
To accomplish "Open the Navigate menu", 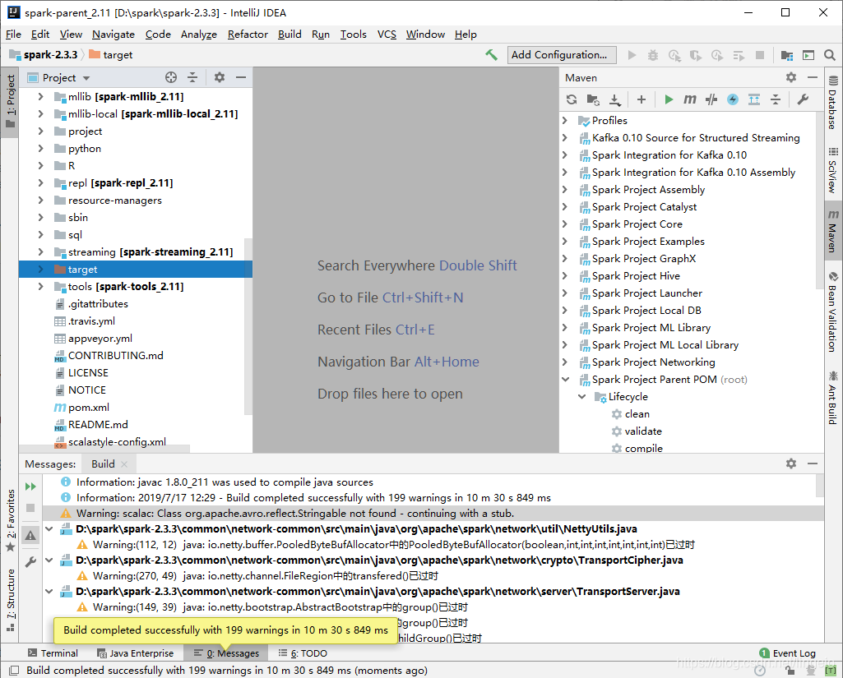I will (x=113, y=35).
